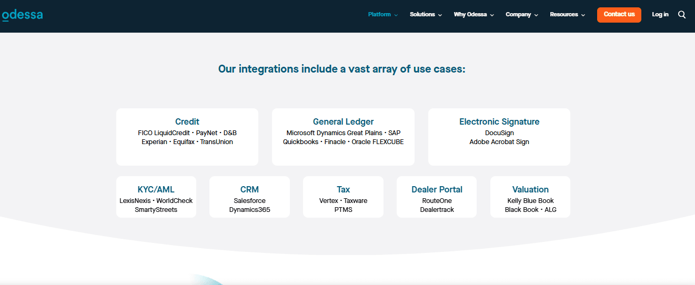
Task: Click the Odessa logo
Action: tap(22, 15)
